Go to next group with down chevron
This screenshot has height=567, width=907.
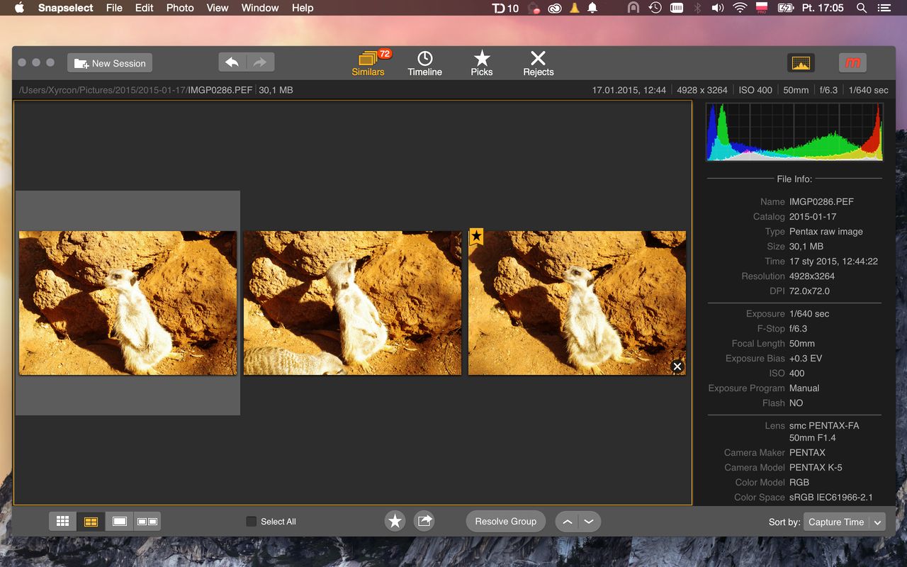click(x=589, y=522)
